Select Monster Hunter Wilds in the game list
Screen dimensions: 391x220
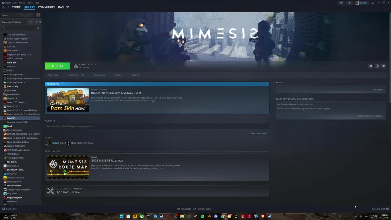[x=17, y=122]
